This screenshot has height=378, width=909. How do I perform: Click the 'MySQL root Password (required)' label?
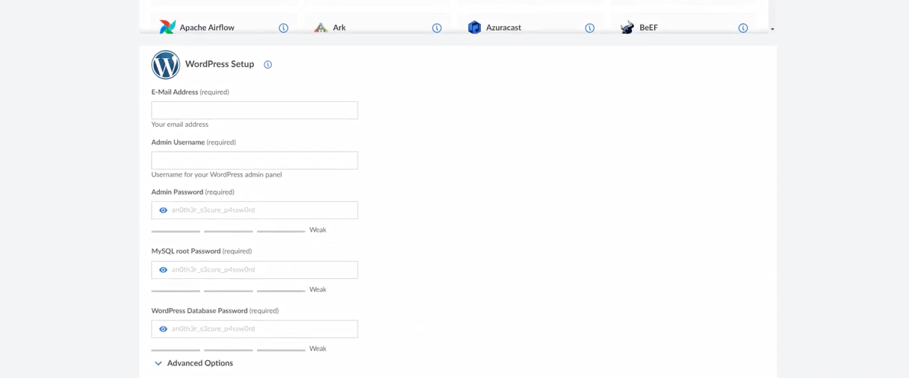click(x=202, y=251)
